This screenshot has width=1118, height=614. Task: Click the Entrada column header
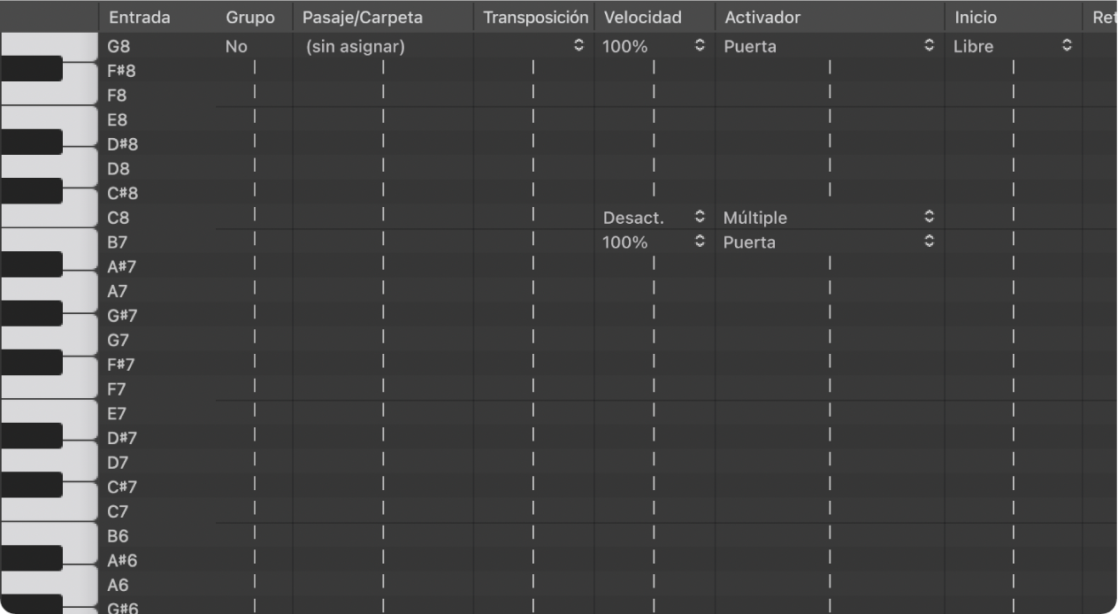pos(140,17)
